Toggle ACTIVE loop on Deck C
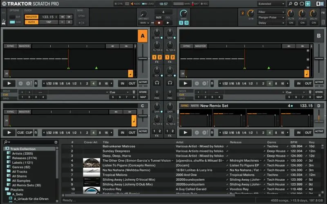 (143, 131)
